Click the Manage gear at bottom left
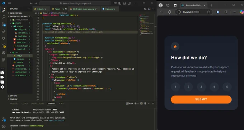Viewport: 244px width, 130px height. (x=4, y=126)
